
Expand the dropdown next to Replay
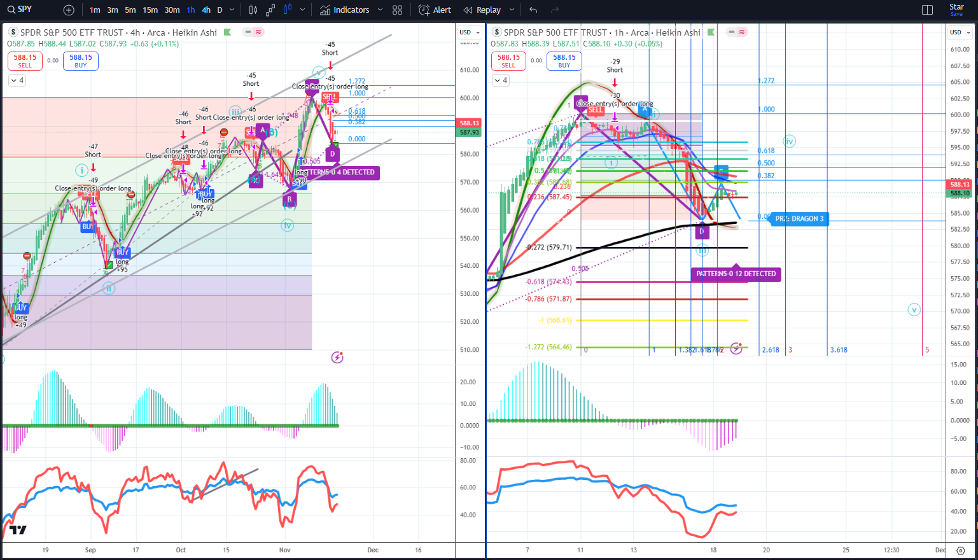[512, 10]
